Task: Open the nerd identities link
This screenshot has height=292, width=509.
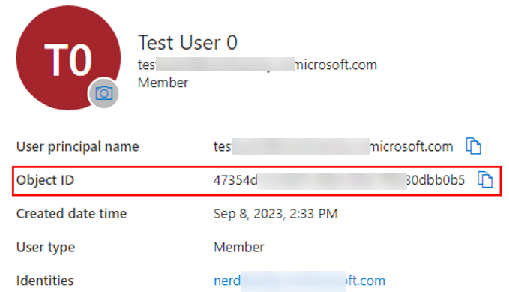Action: (x=299, y=281)
